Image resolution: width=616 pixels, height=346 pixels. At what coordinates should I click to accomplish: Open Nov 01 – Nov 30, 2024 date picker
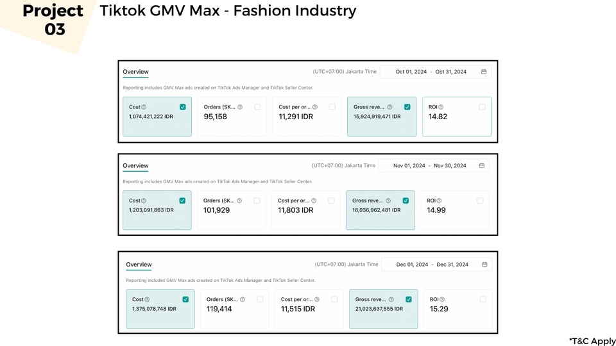434,165
